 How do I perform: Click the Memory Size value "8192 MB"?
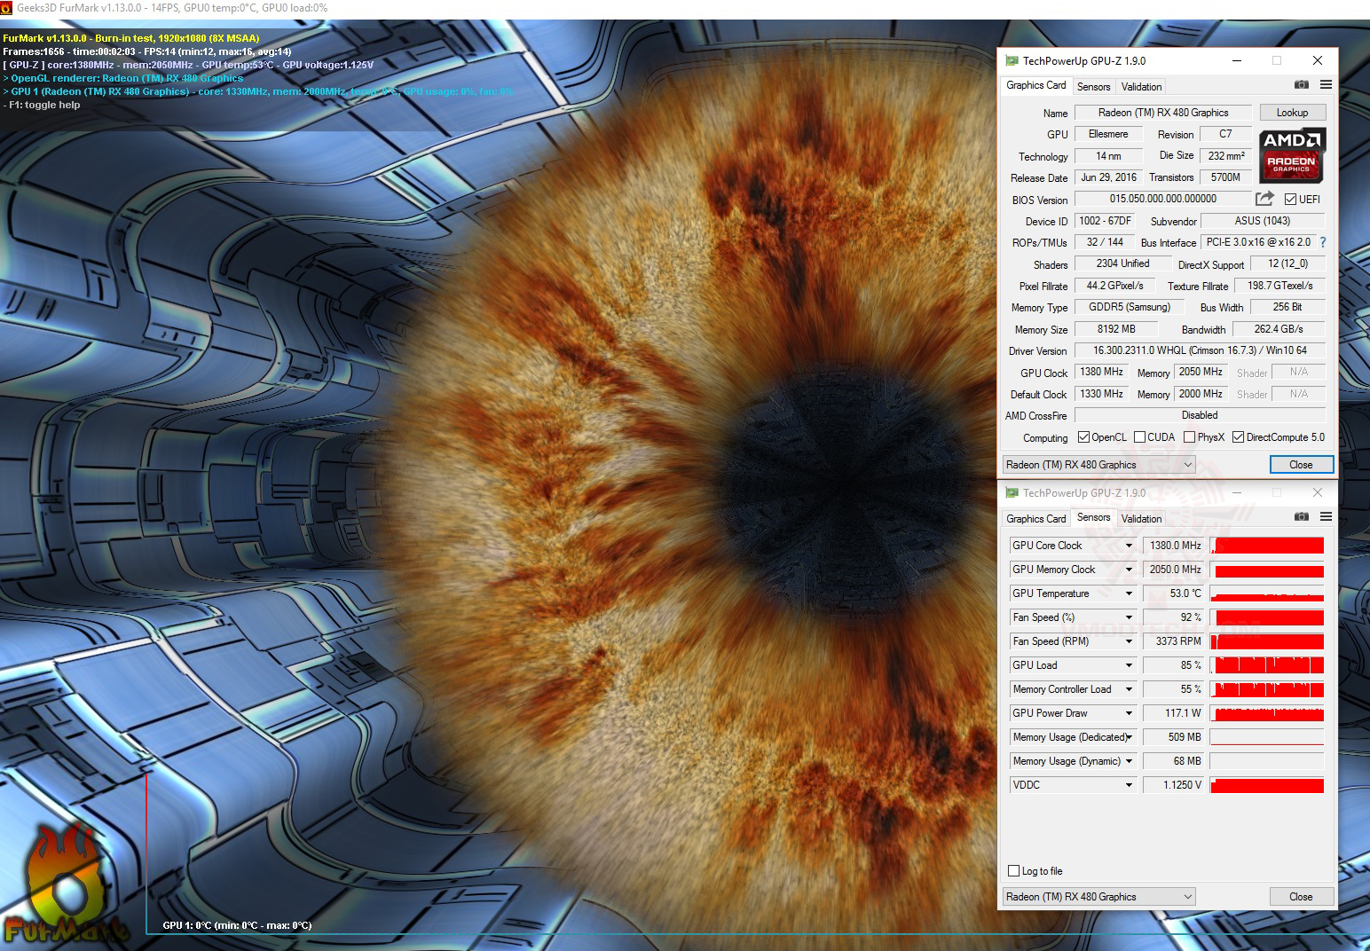tap(1116, 329)
